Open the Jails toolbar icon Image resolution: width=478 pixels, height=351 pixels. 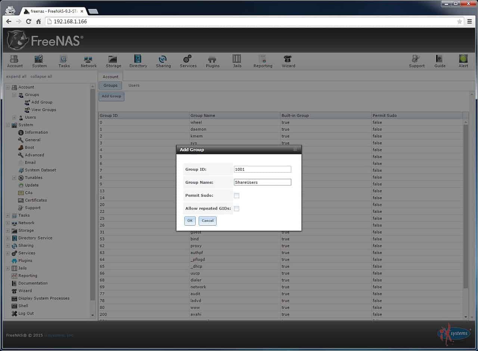(x=237, y=61)
